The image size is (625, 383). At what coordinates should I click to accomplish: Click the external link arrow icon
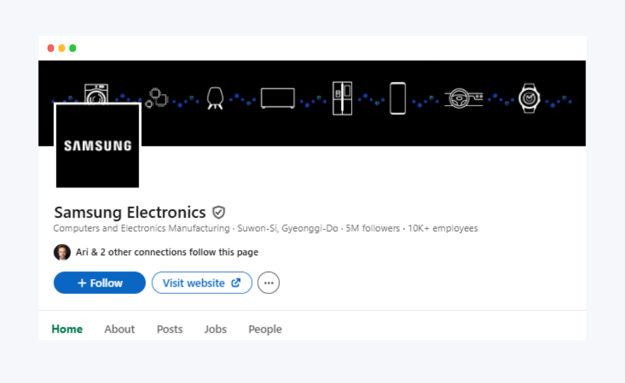click(x=236, y=282)
